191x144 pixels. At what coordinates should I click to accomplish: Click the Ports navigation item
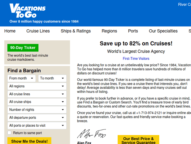(133, 31)
